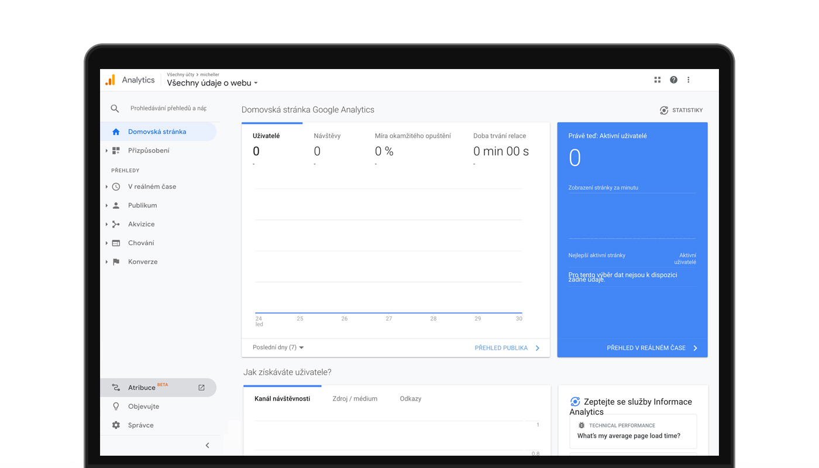Click the STATISTIKY insights icon

(x=664, y=110)
